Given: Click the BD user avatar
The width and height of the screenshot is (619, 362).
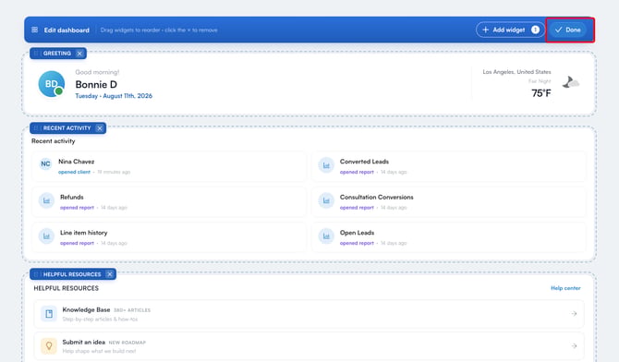Looking at the screenshot, I should pos(52,84).
